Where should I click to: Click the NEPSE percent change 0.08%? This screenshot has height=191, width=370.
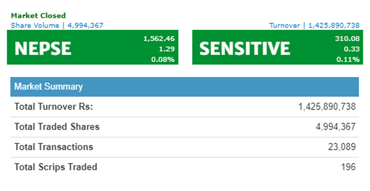pos(164,59)
